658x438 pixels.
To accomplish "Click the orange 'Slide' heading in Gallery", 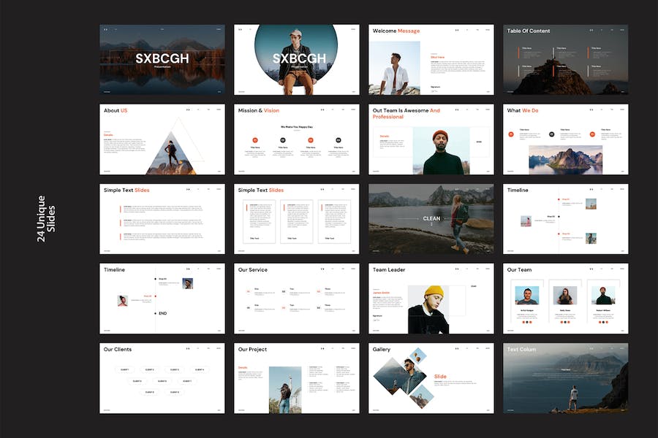I will (x=440, y=377).
